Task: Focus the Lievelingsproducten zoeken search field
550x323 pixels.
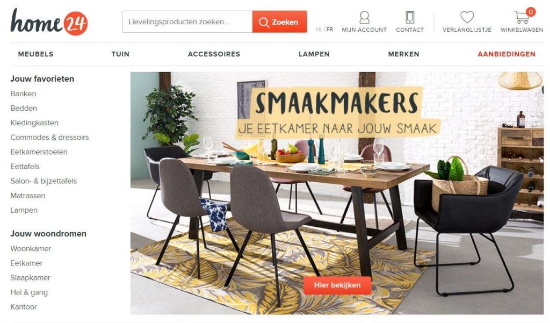Action: tap(187, 22)
